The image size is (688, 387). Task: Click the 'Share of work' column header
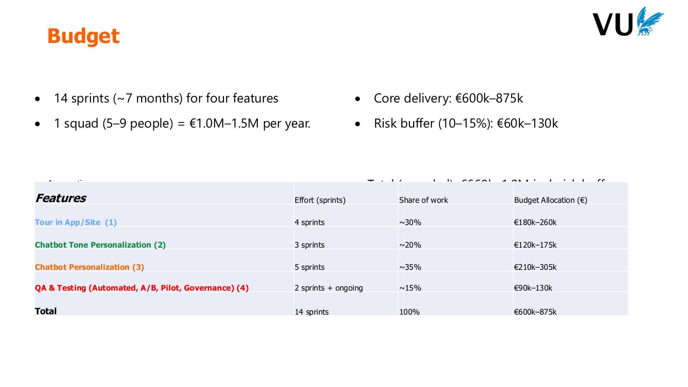(x=424, y=200)
